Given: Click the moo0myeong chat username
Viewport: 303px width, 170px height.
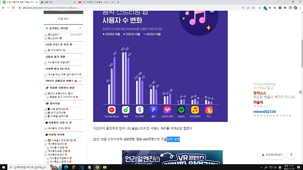Looking at the screenshot, I should click(264, 84).
